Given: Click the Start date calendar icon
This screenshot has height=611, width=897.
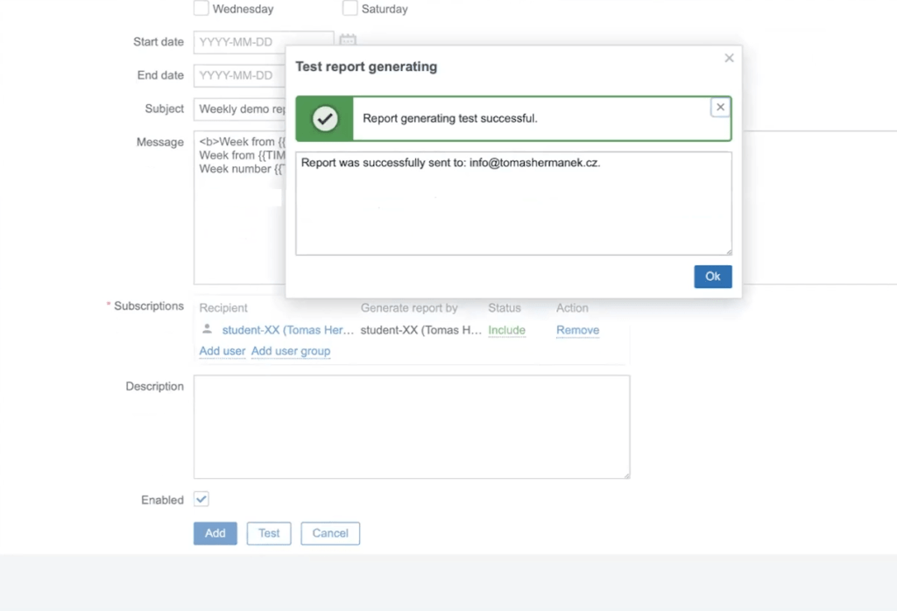Looking at the screenshot, I should [348, 41].
